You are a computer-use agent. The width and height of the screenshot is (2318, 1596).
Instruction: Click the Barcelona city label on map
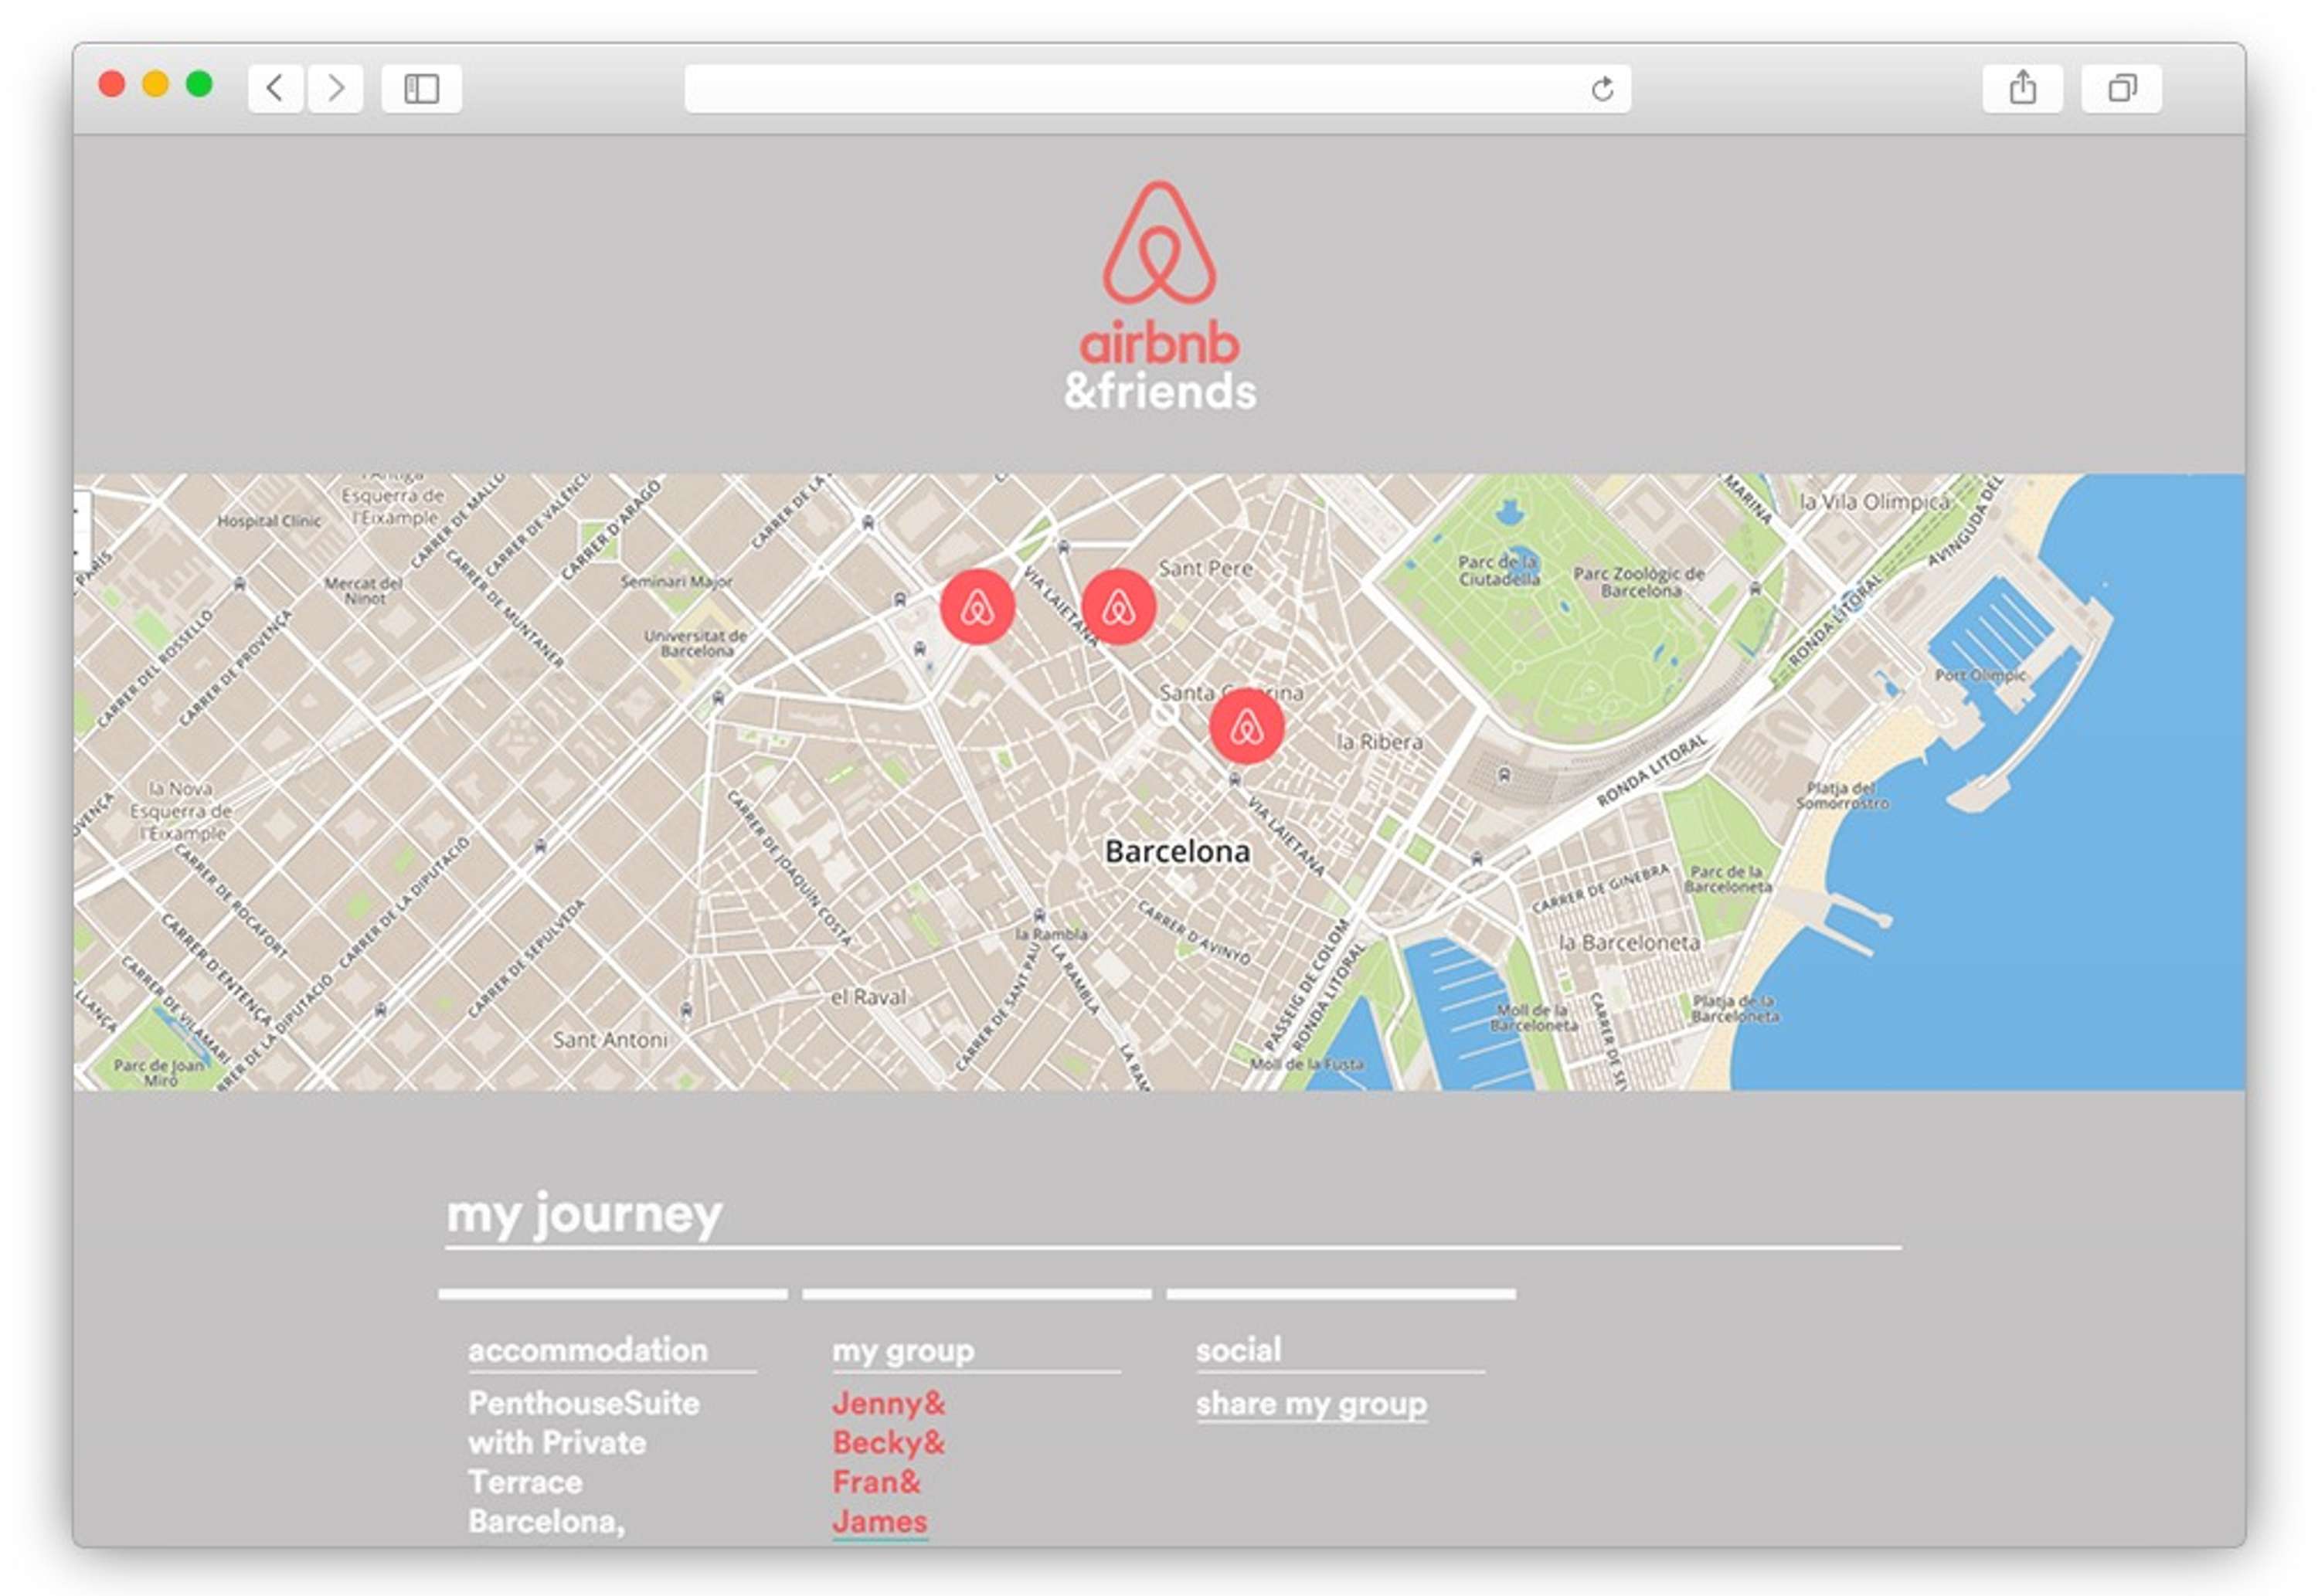[x=1177, y=852]
